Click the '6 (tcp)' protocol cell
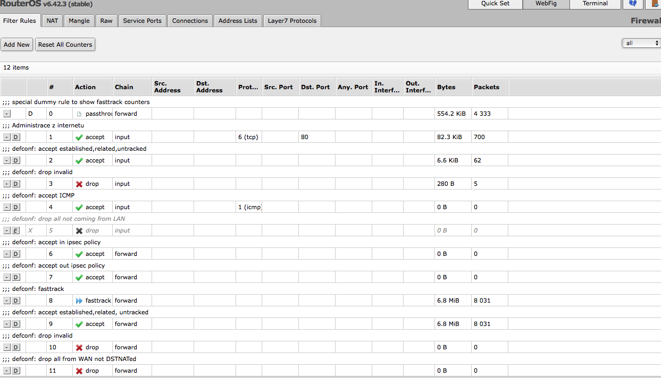Viewport: 661px width, 378px height. click(x=248, y=137)
